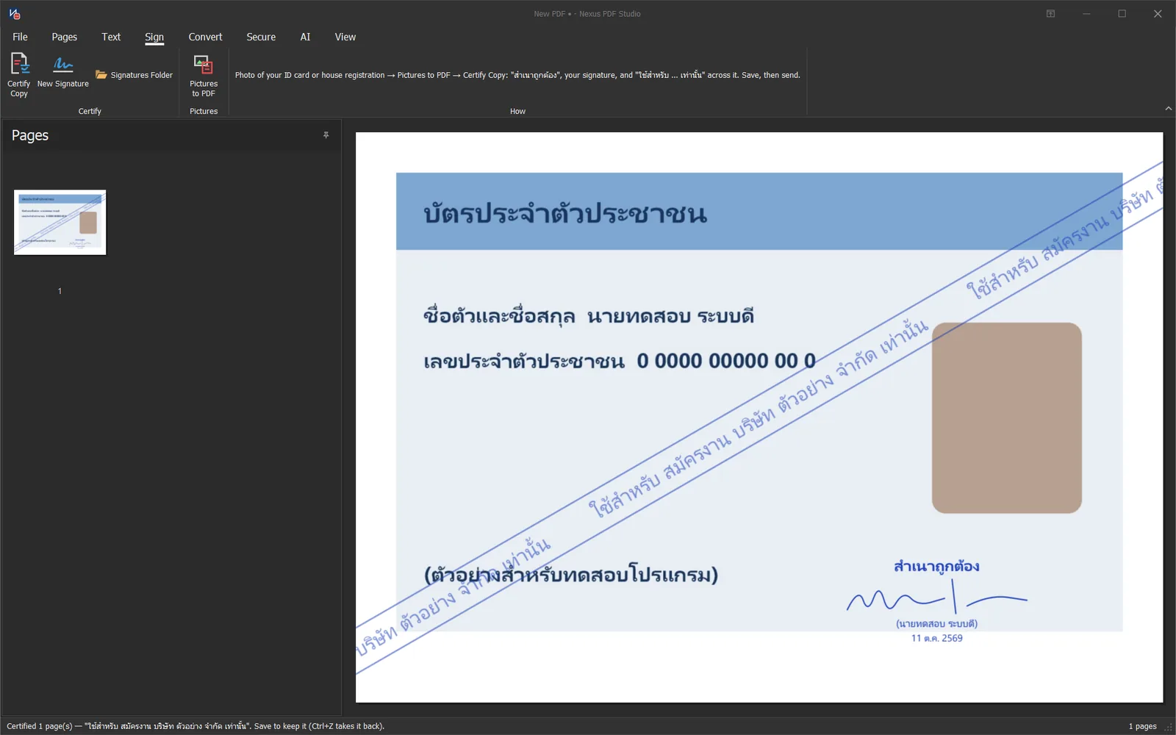Click the Nexus PDF Studio app logo

15,13
